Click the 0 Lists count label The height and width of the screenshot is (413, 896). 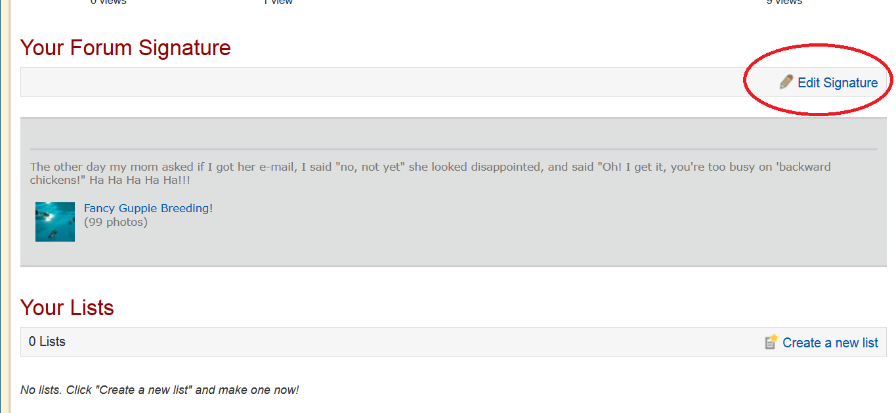(x=47, y=341)
